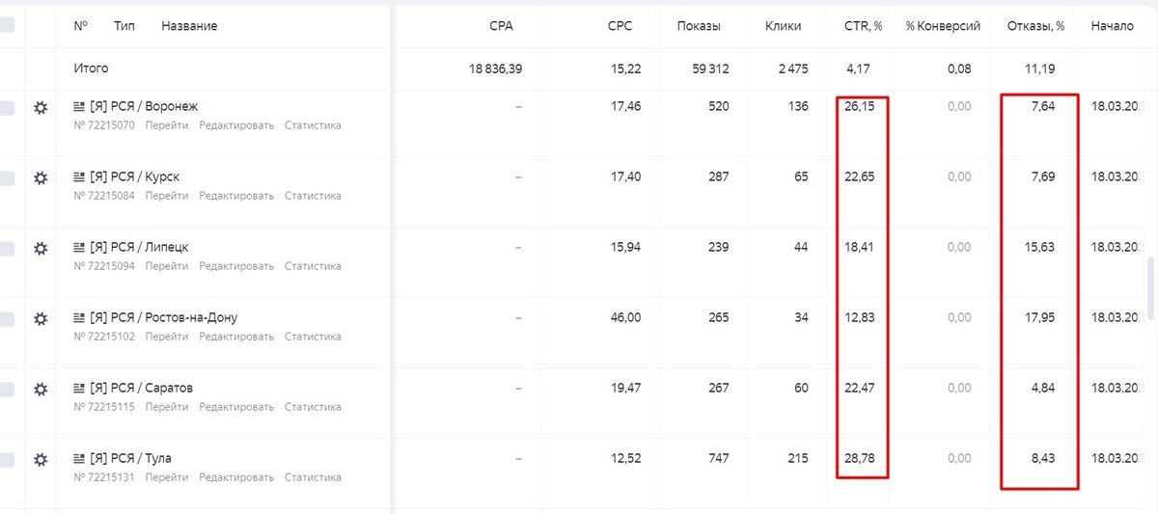Screen dimensions: 1158x514
Task: Click Редактировать under the Саратов campaign
Action: [236, 407]
